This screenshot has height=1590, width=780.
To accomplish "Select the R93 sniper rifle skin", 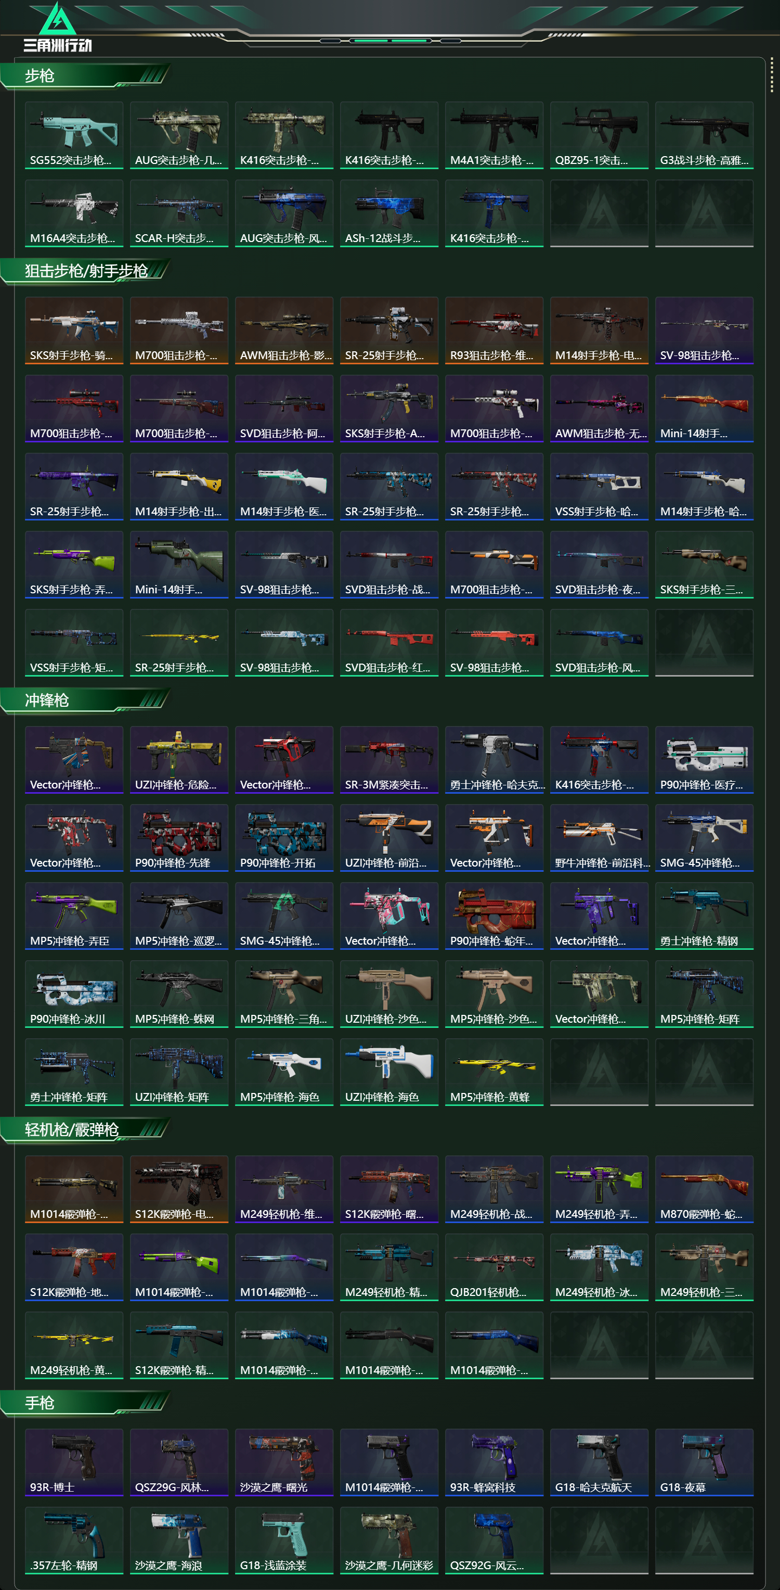I will [495, 330].
